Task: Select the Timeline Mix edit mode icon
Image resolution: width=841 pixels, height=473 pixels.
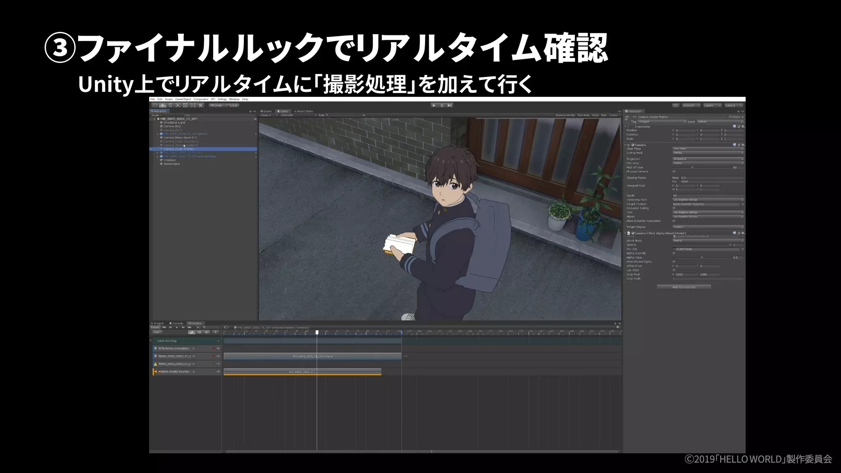Action: 192,332
